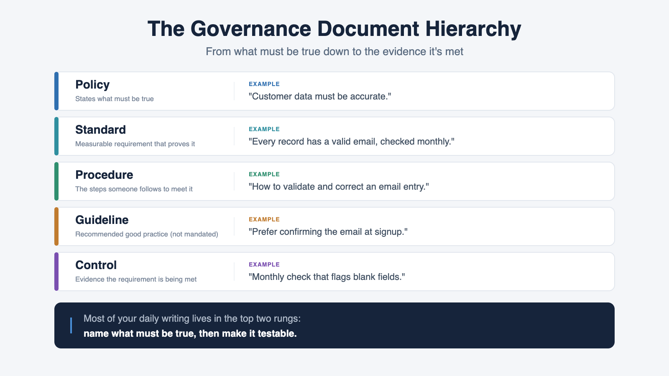Click 'Monthly check that flags blank fields.'
Image resolution: width=669 pixels, height=376 pixels.
click(327, 277)
